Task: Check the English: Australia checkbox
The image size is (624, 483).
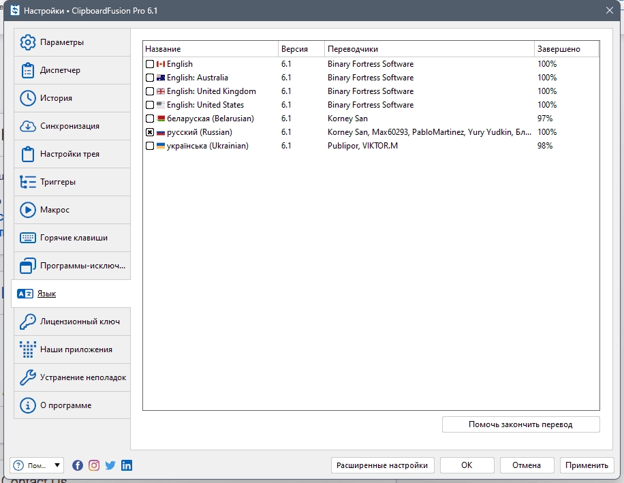Action: (x=150, y=78)
